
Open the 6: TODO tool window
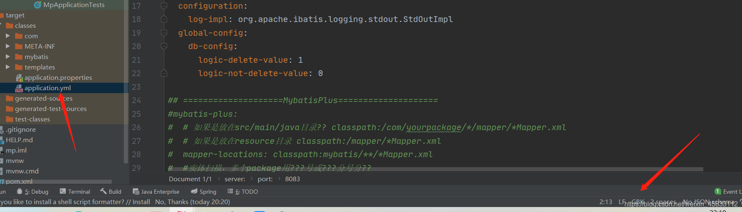[x=243, y=192]
